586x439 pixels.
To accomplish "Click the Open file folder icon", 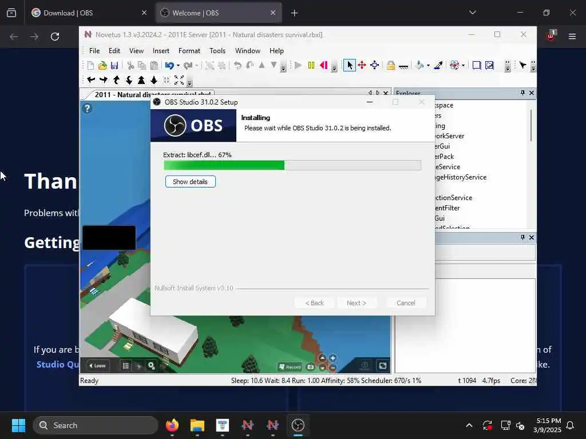I will click(102, 66).
